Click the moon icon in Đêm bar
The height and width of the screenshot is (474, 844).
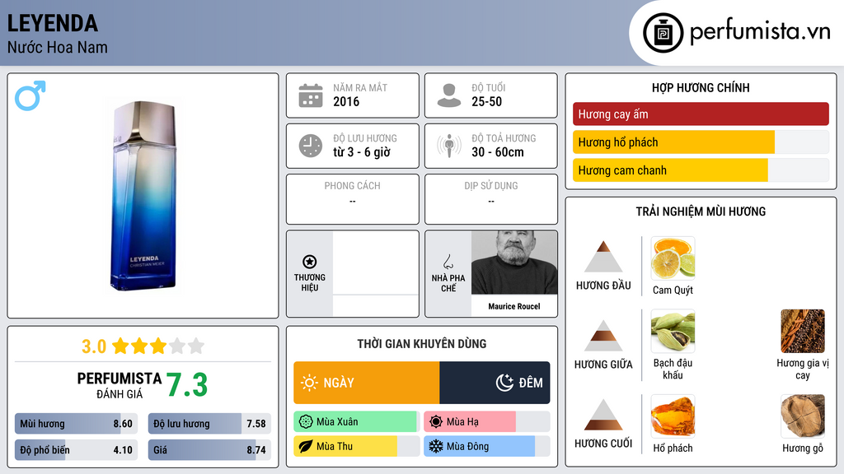point(504,383)
